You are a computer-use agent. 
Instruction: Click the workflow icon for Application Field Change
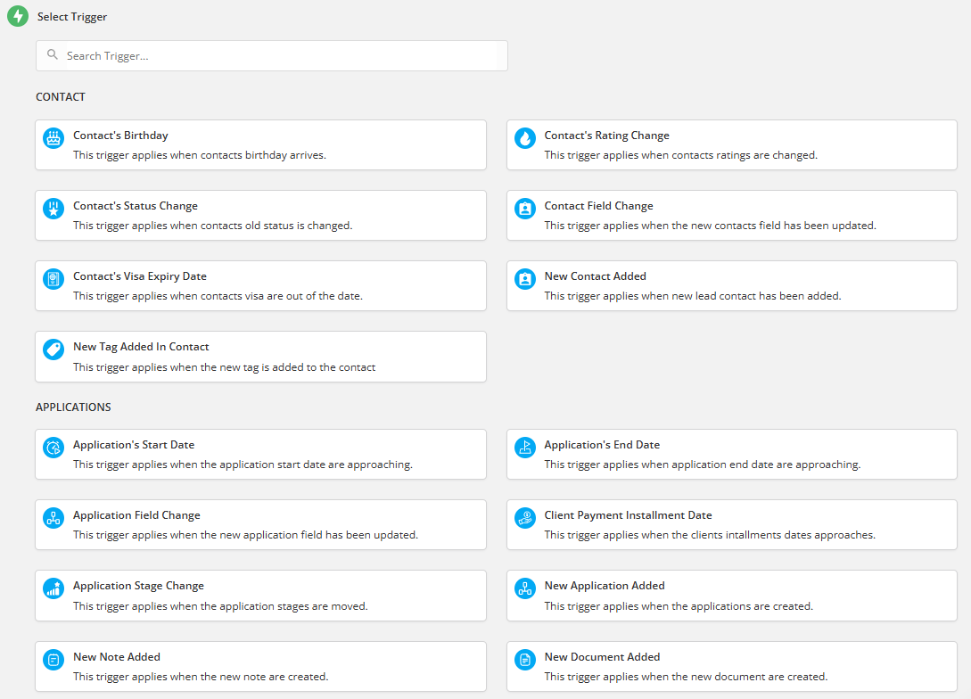pos(53,518)
